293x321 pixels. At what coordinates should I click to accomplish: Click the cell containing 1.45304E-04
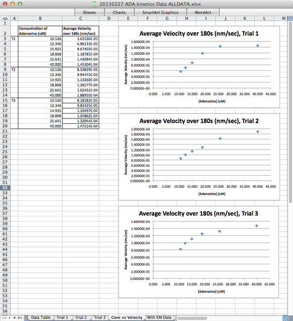81,64
